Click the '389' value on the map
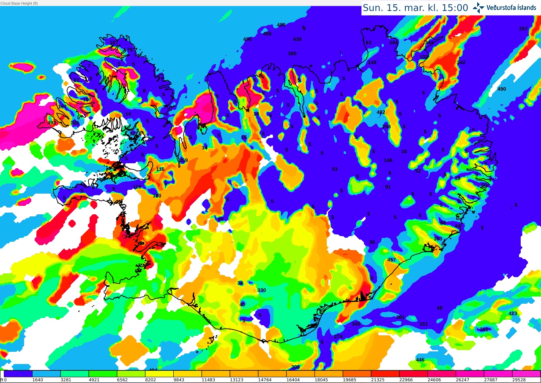Image resolution: width=541 pixels, height=383 pixels. (292, 54)
